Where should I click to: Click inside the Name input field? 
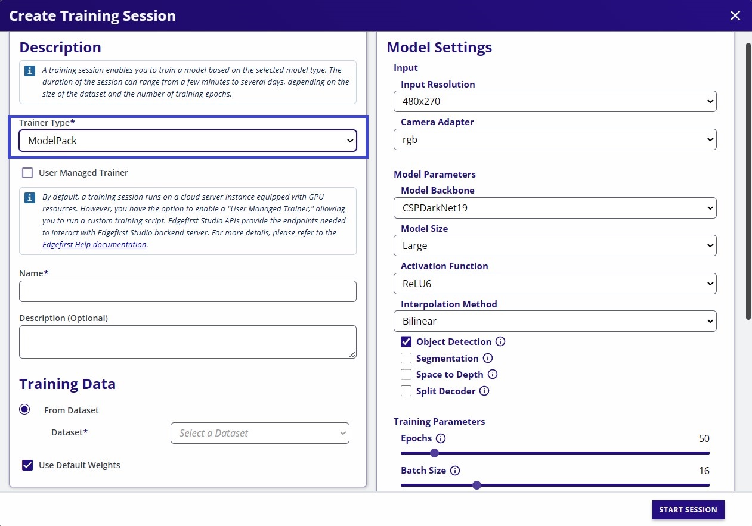pyautogui.click(x=188, y=291)
